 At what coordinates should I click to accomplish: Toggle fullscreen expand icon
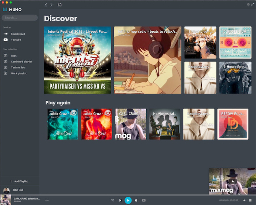click(253, 5)
